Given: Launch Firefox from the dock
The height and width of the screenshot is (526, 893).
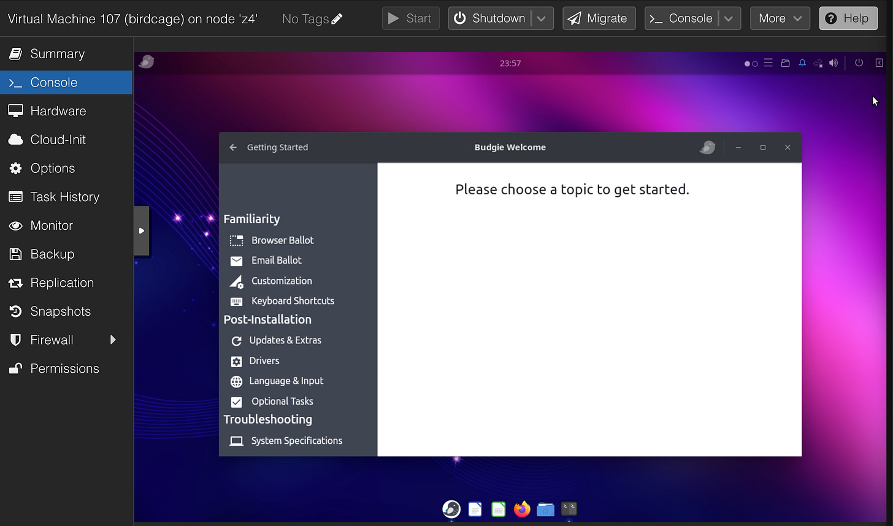Looking at the screenshot, I should [x=522, y=509].
